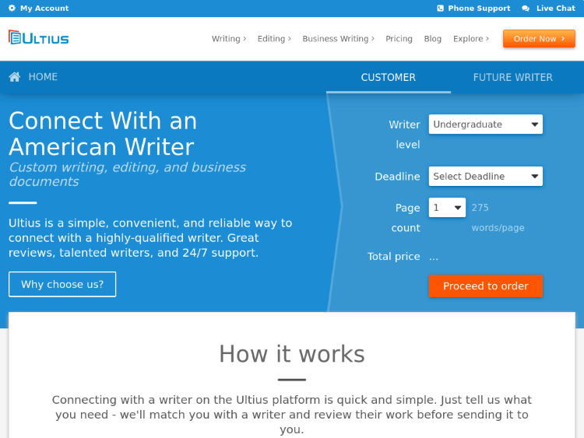Click the "How it works" heading
The image size is (584, 438).
point(292,353)
